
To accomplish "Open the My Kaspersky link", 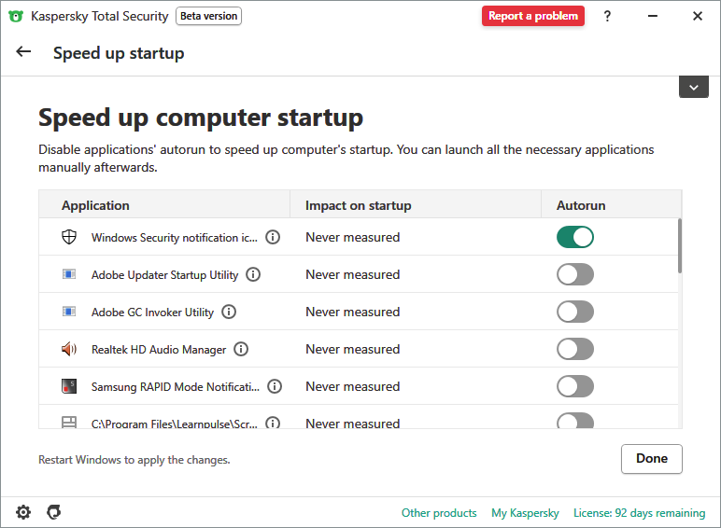I will pos(525,513).
